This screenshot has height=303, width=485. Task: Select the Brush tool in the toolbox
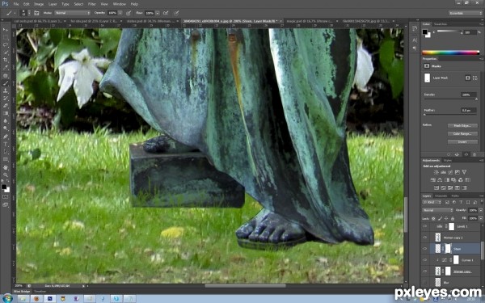(6, 83)
